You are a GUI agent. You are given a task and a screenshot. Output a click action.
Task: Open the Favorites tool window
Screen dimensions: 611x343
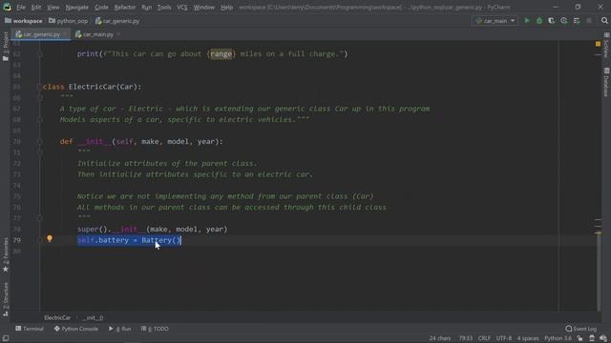pos(6,254)
